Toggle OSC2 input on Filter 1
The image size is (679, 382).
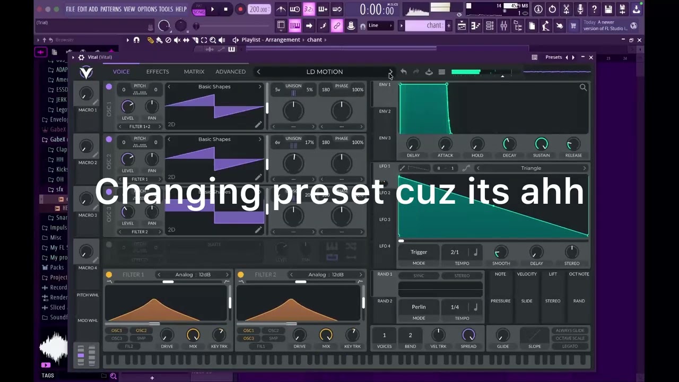pos(141,331)
